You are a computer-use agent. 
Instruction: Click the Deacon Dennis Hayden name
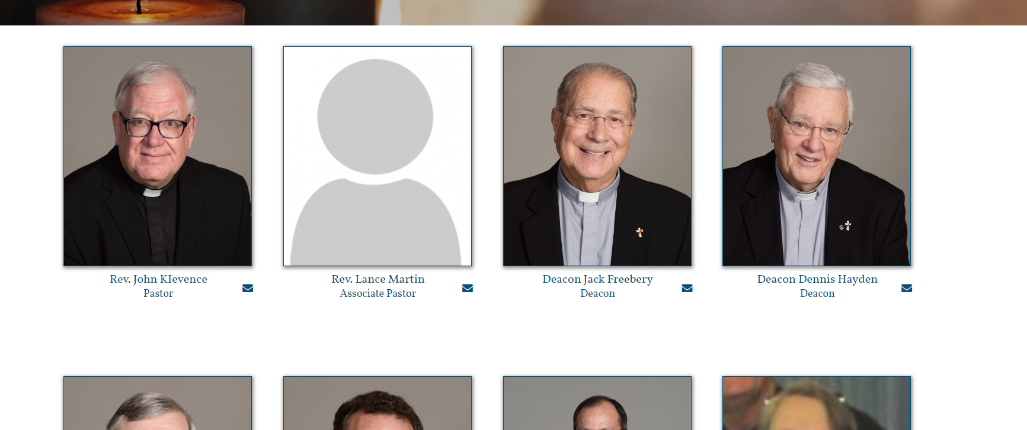(817, 279)
